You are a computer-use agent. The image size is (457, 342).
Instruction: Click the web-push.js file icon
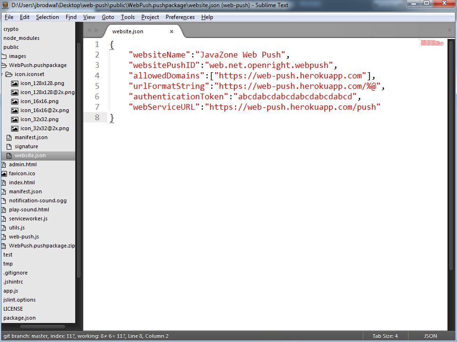pos(3,237)
